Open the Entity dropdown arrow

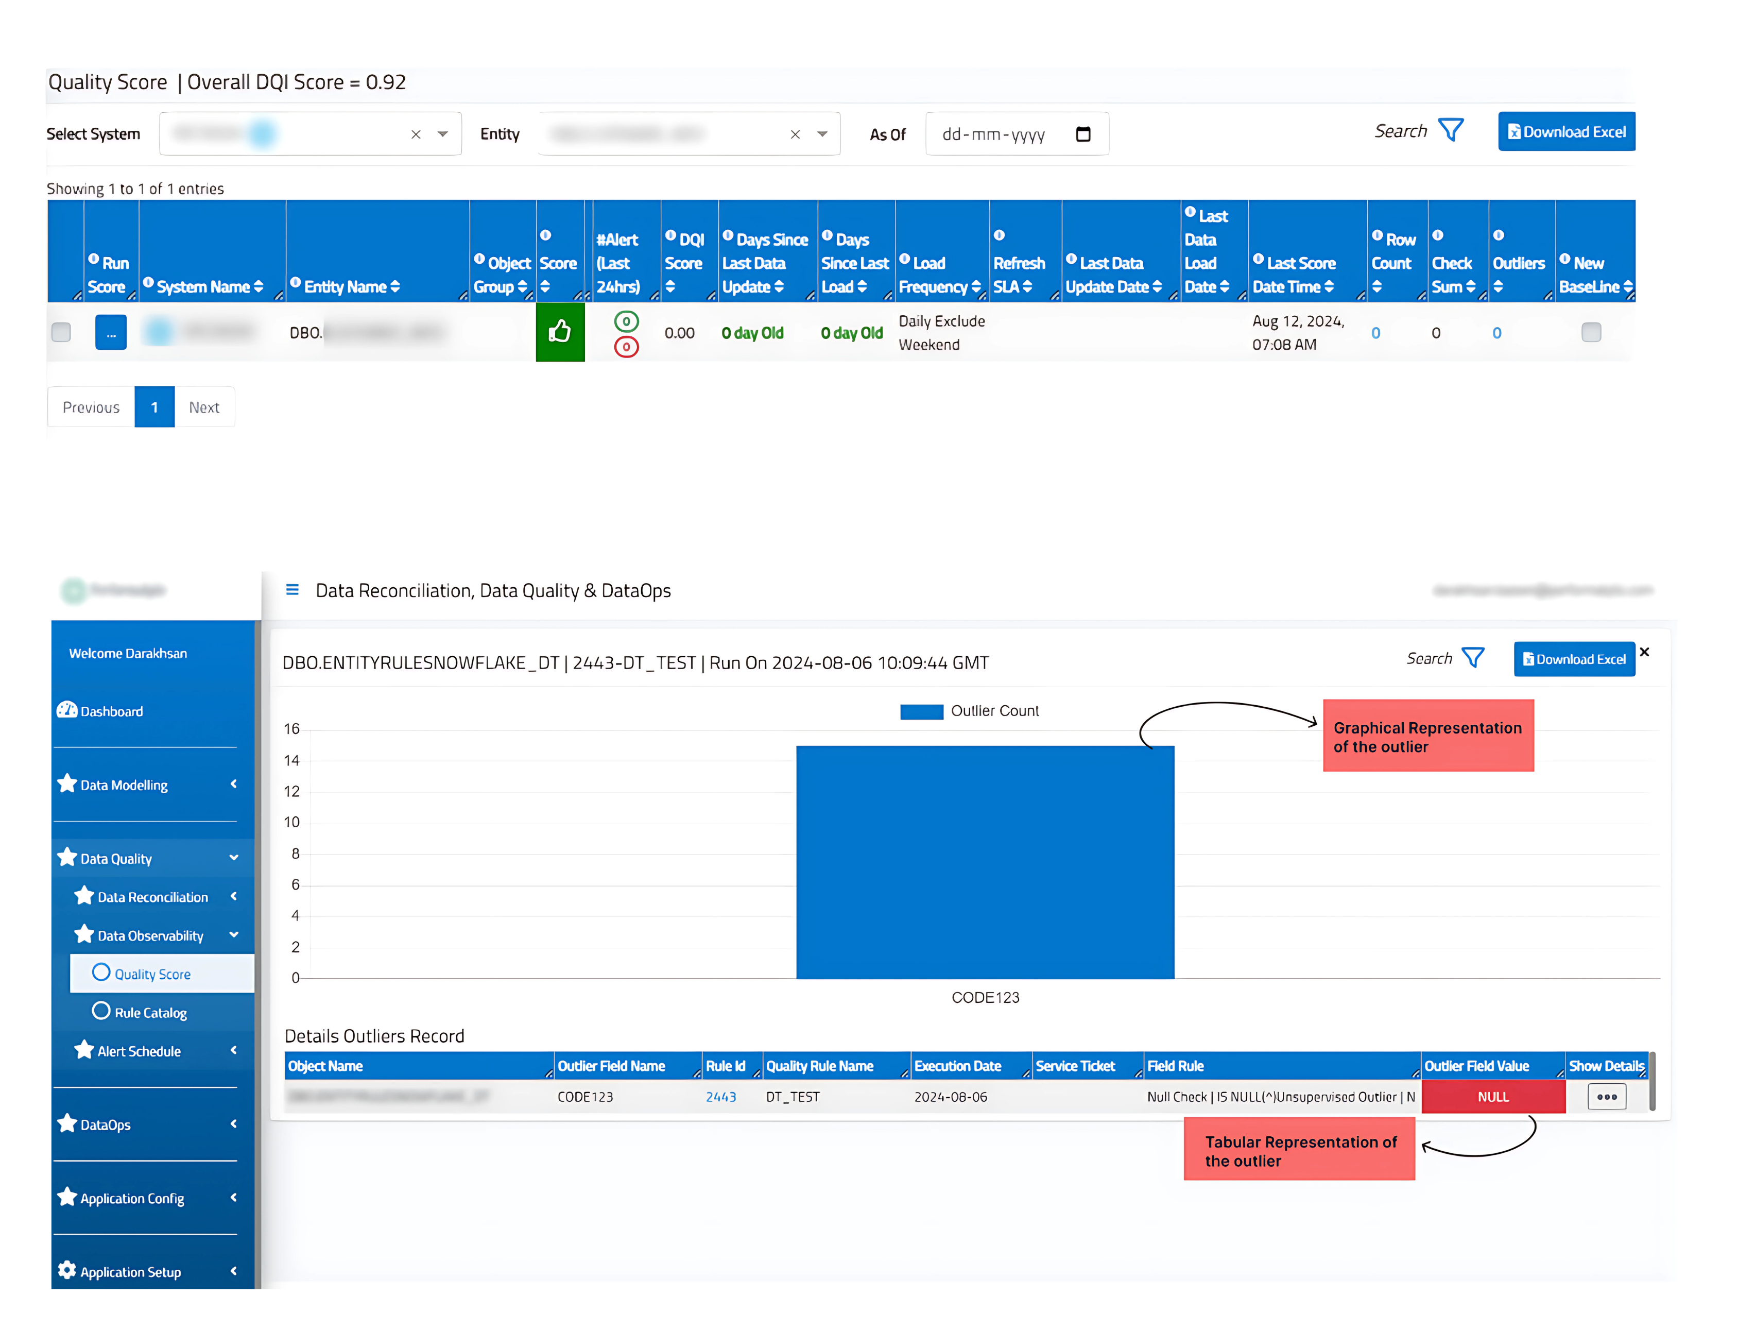point(822,134)
